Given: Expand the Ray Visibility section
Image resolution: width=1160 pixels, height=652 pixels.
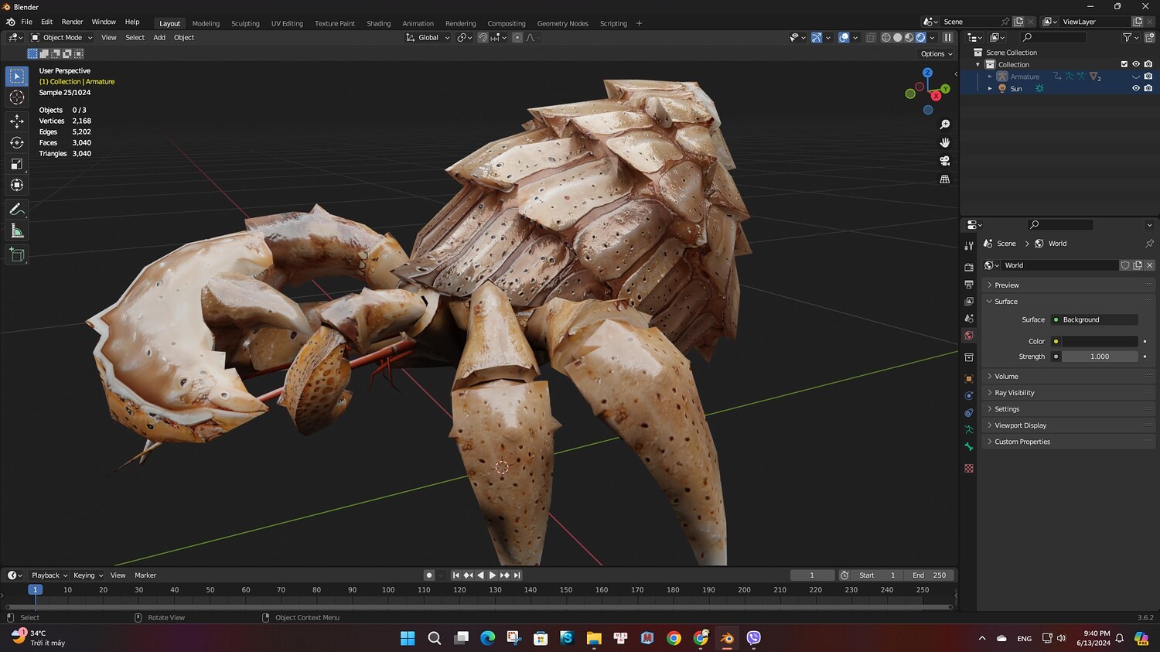Looking at the screenshot, I should [x=1014, y=393].
